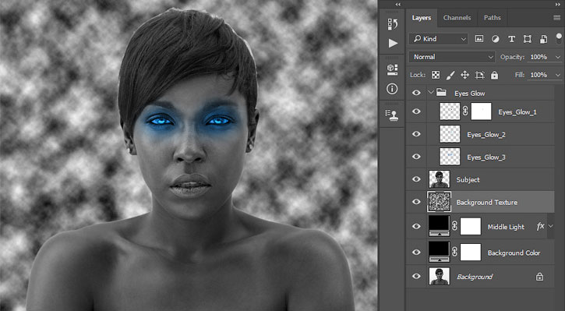Screen dimensions: 565x311
Task: Lock layer position icon
Action: click(464, 75)
